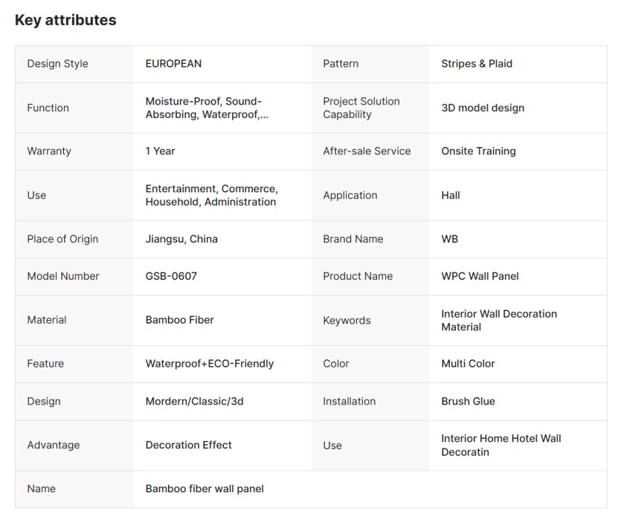Select the Interior Wall Decoration Material keywords
The width and height of the screenshot is (618, 522).
[498, 320]
